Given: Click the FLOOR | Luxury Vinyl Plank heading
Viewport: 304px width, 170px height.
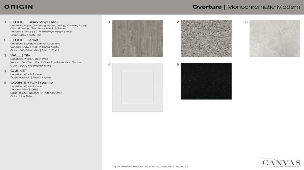Looking at the screenshot, I should pyautogui.click(x=34, y=22).
